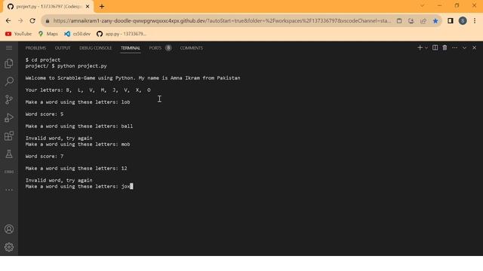483x271 pixels.
Task: Open the YouTube bookmark
Action: point(18,34)
